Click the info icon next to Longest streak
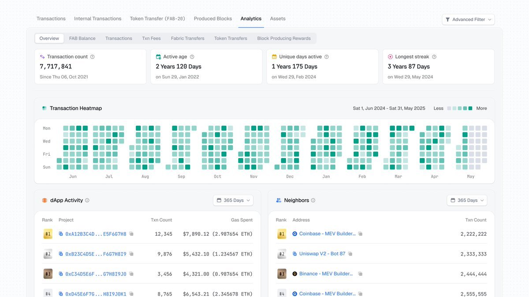The width and height of the screenshot is (529, 297). [434, 57]
